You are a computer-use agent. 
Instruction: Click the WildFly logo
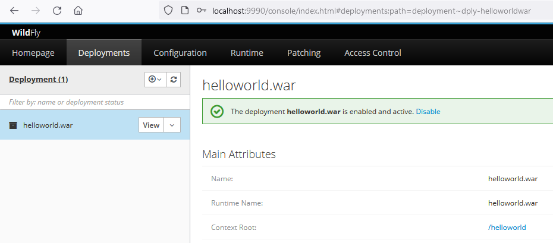pyautogui.click(x=26, y=33)
